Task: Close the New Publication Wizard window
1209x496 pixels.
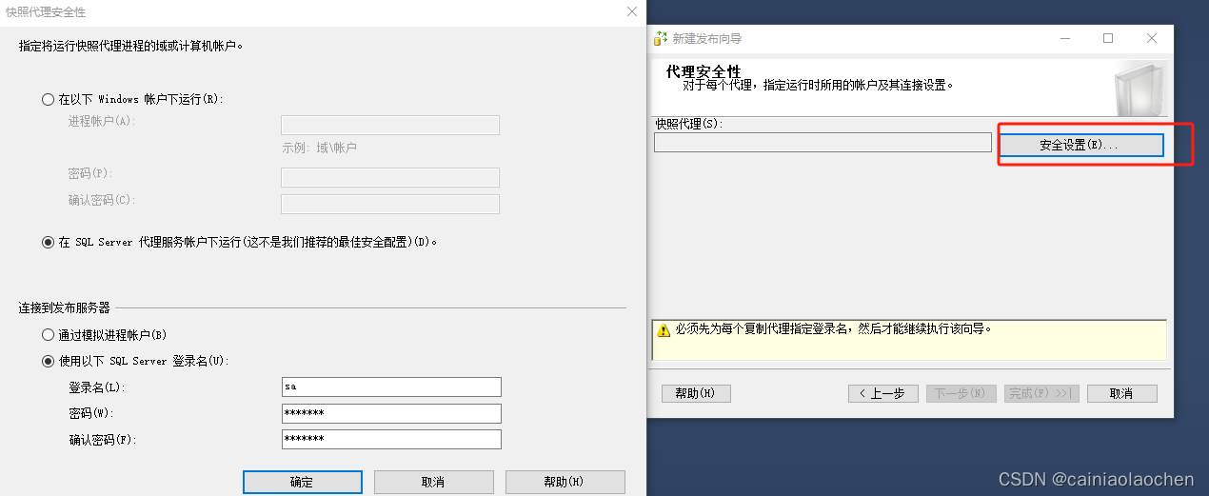Action: click(1151, 38)
